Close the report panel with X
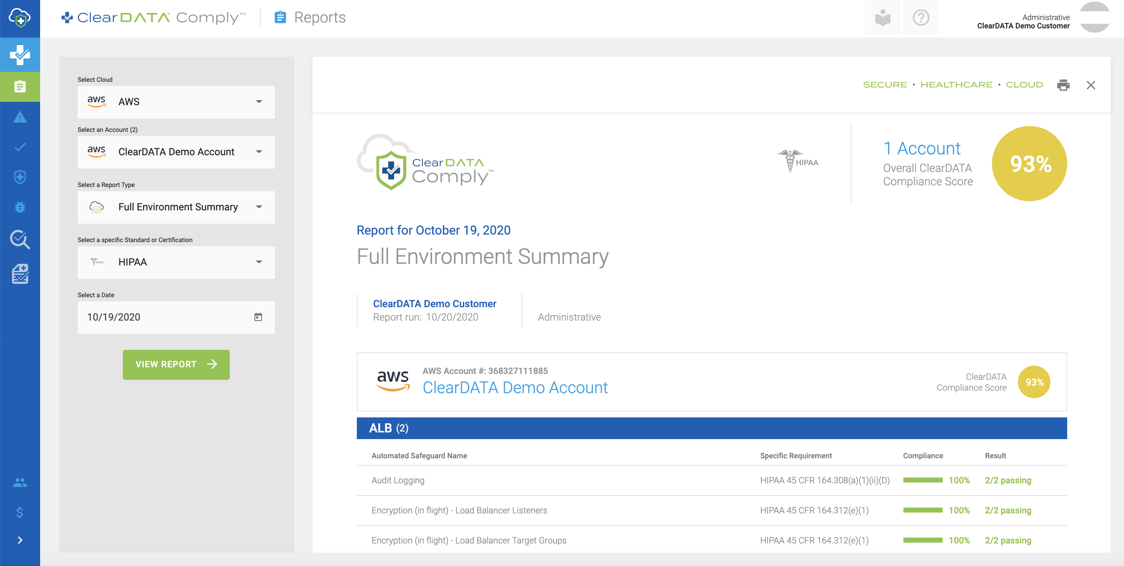 [x=1091, y=85]
